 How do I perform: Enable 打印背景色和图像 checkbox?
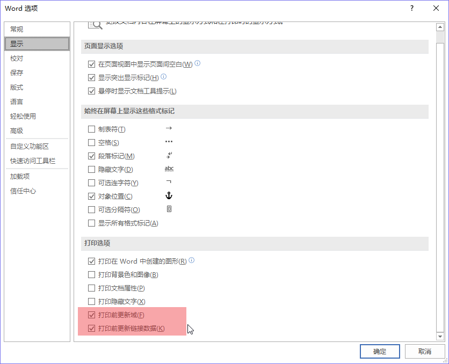click(91, 275)
